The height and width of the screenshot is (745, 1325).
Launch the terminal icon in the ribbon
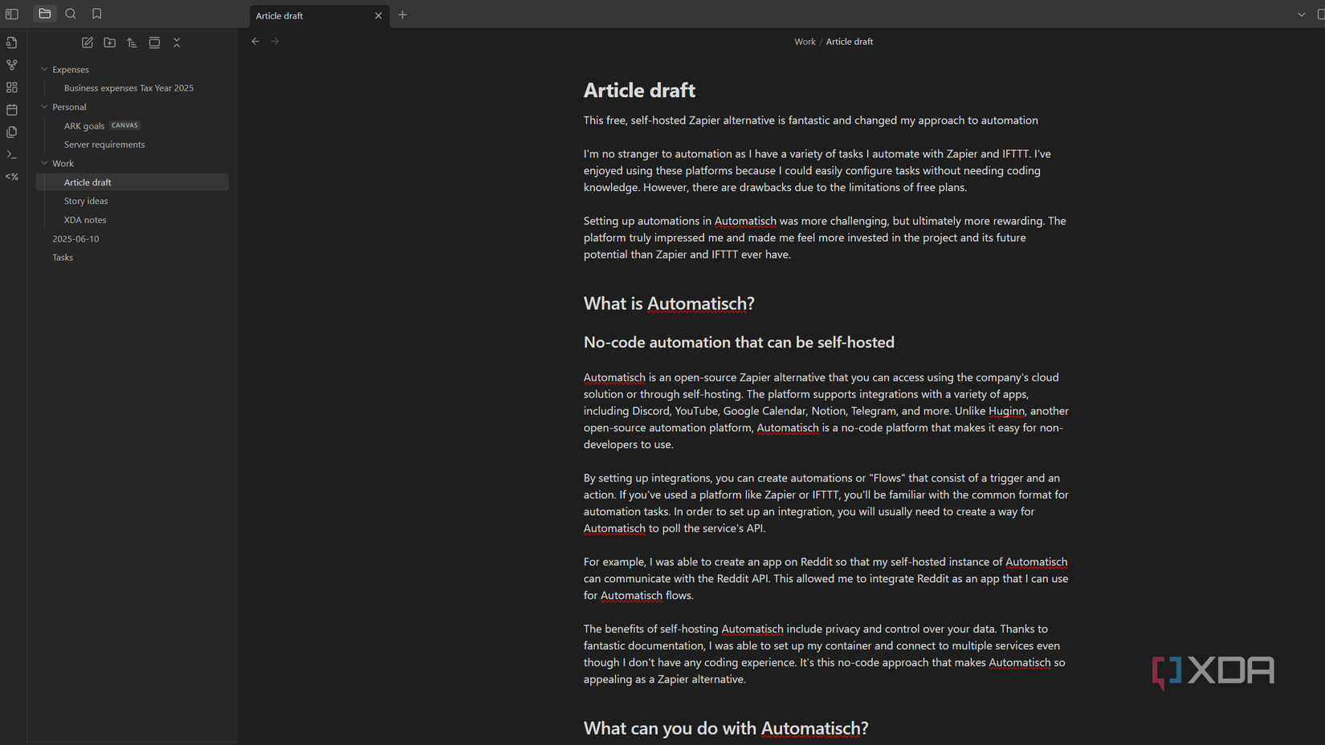coord(12,154)
